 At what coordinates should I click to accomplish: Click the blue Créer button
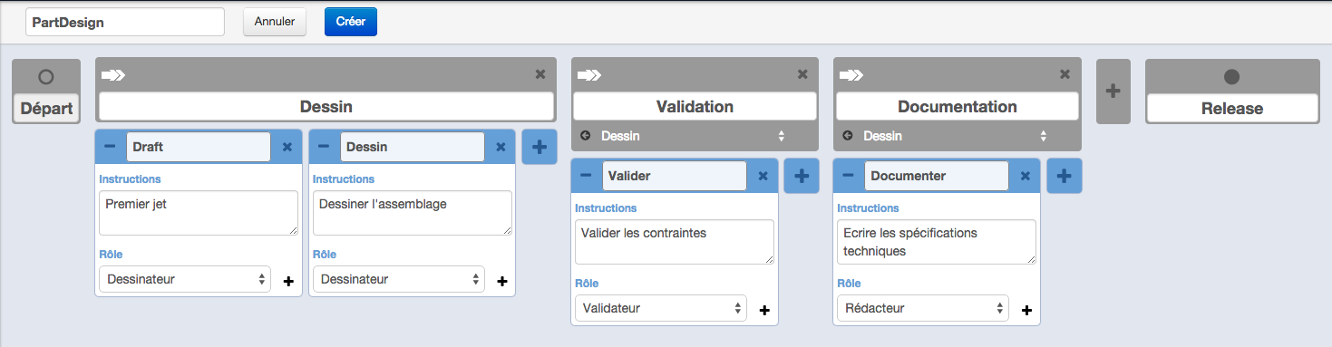351,22
